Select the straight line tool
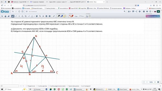Viewport: 162px width, 91px height. tap(16, 16)
